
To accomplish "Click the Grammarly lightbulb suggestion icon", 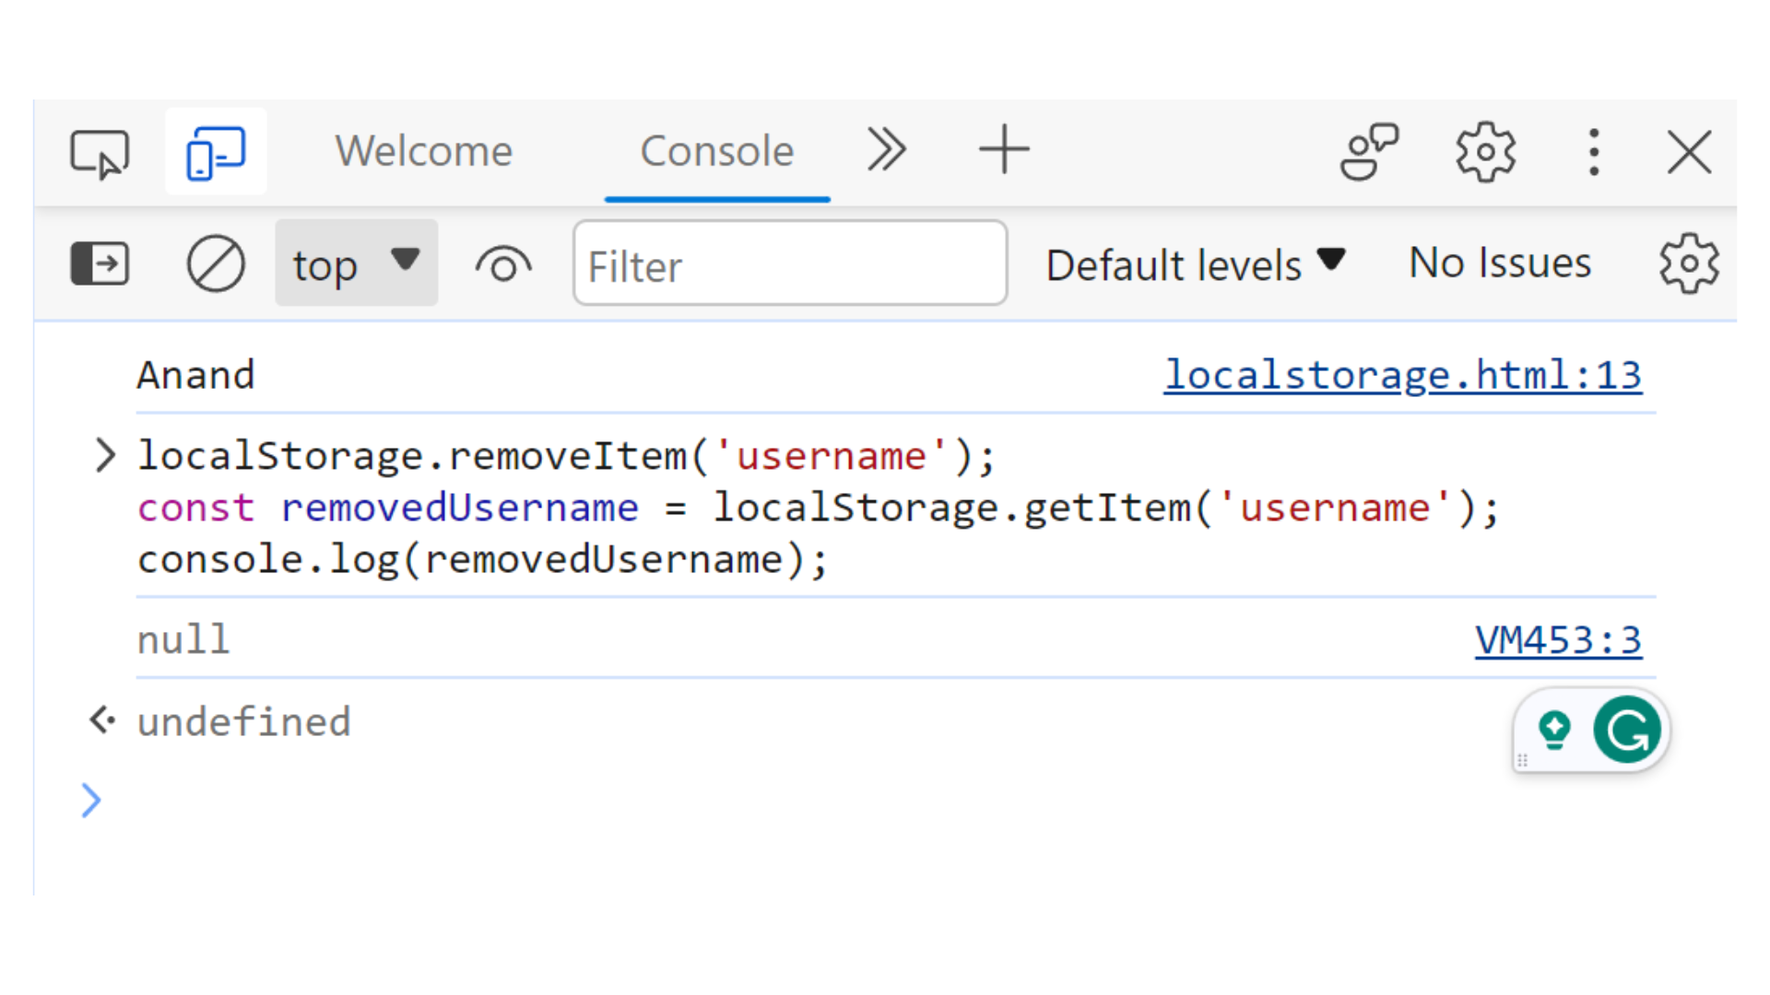I will 1554,730.
